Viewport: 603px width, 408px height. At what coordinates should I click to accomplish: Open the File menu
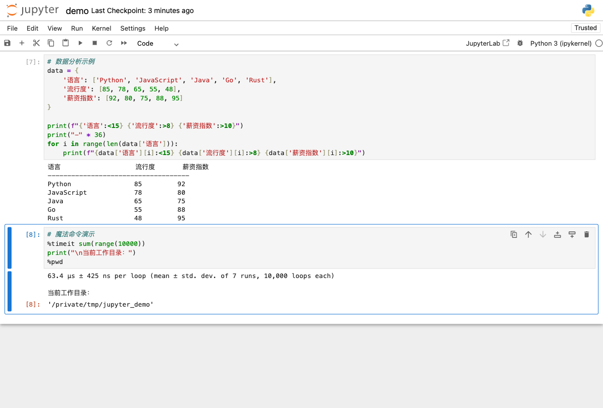pos(12,29)
